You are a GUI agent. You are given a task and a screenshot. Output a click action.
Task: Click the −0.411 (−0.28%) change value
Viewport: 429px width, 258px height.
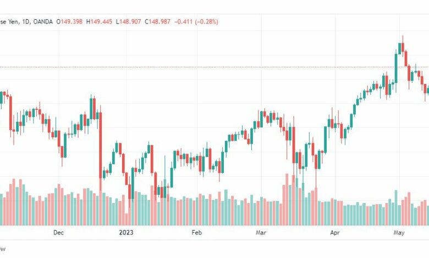coord(196,21)
